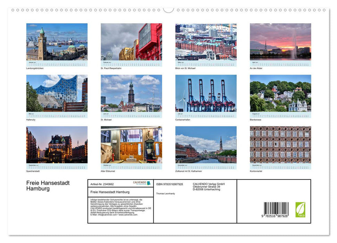Click 'Ottobrunner Straße 39' address line
Viewport: 337px width, 243px height.
coord(206,187)
